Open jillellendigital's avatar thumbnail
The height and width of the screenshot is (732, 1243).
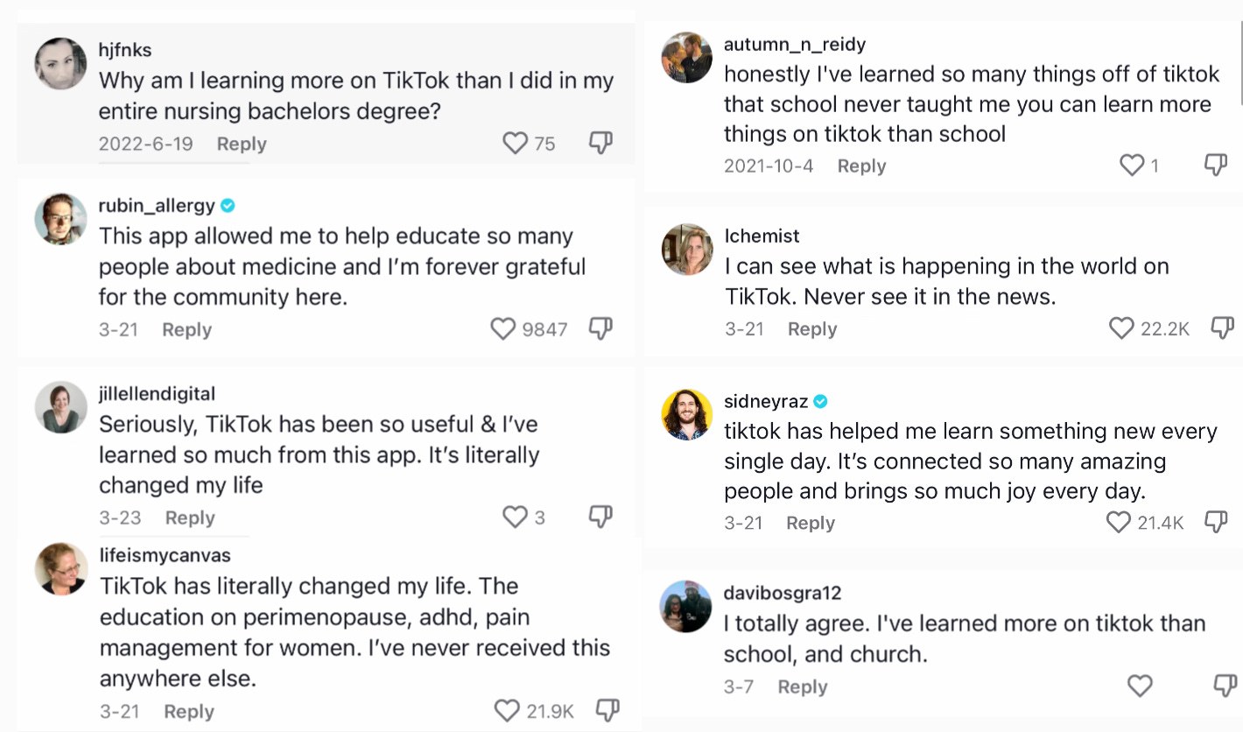point(61,408)
